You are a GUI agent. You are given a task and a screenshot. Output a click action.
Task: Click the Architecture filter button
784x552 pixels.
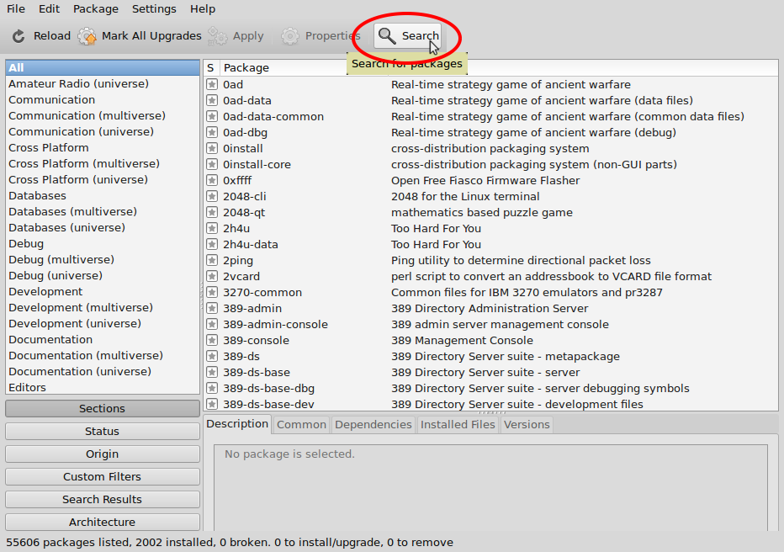[103, 522]
